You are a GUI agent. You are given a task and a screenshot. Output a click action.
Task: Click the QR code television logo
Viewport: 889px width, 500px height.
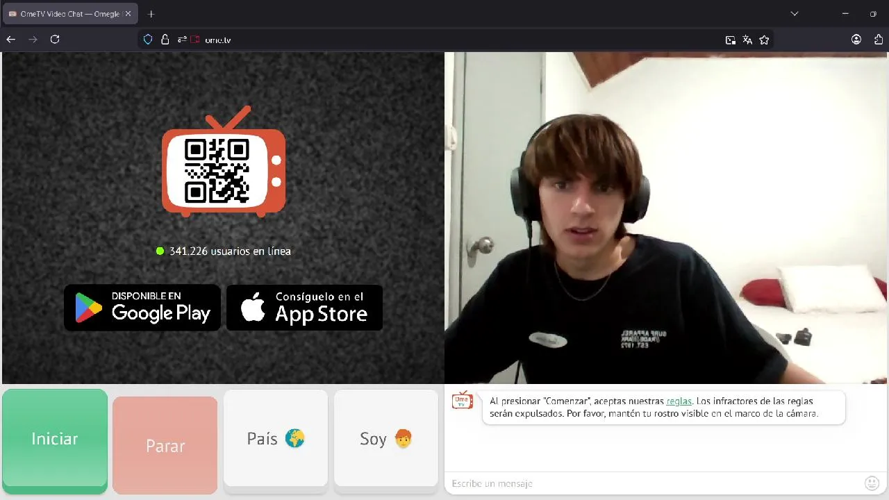coord(224,161)
